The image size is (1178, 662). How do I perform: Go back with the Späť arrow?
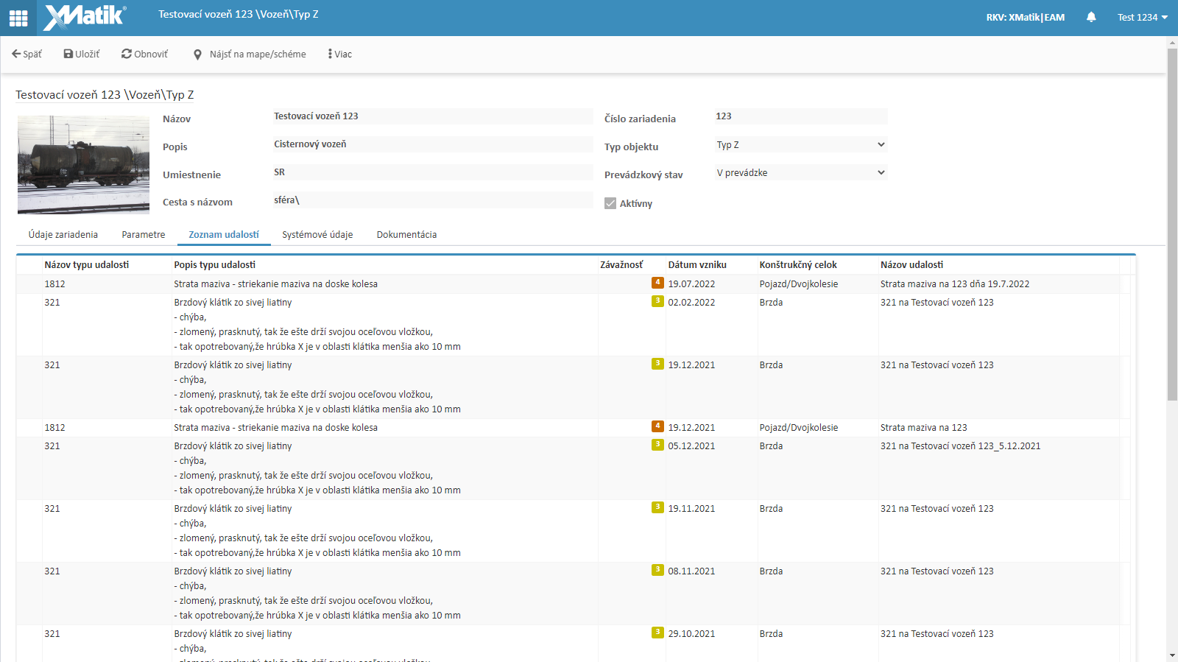click(x=17, y=54)
